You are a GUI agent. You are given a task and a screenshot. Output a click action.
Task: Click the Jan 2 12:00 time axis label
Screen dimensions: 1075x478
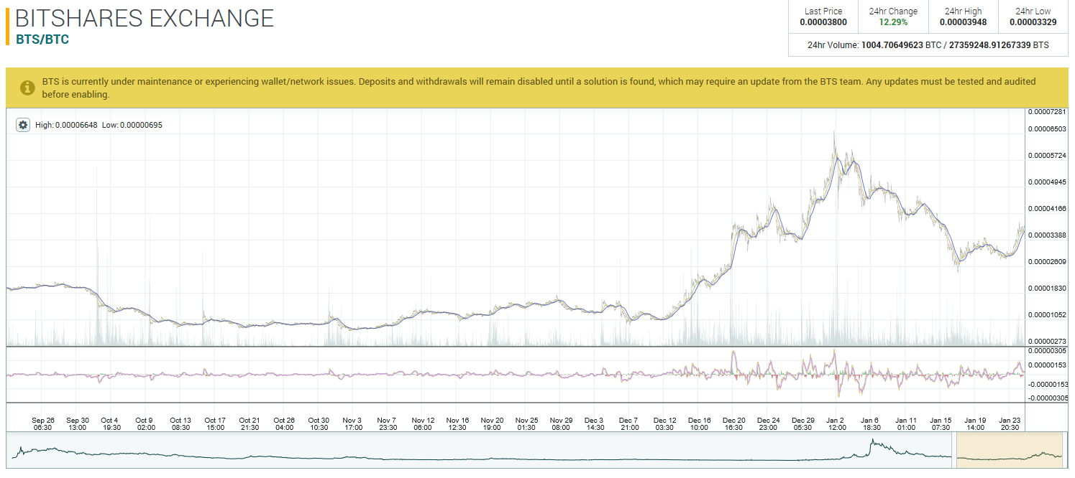pos(836,423)
